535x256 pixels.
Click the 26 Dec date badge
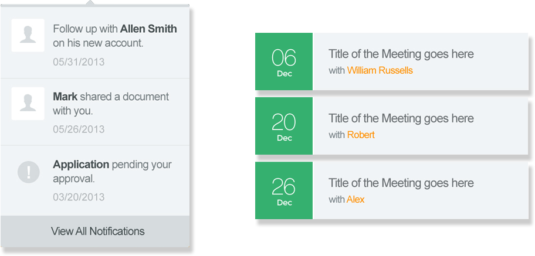pyautogui.click(x=284, y=191)
